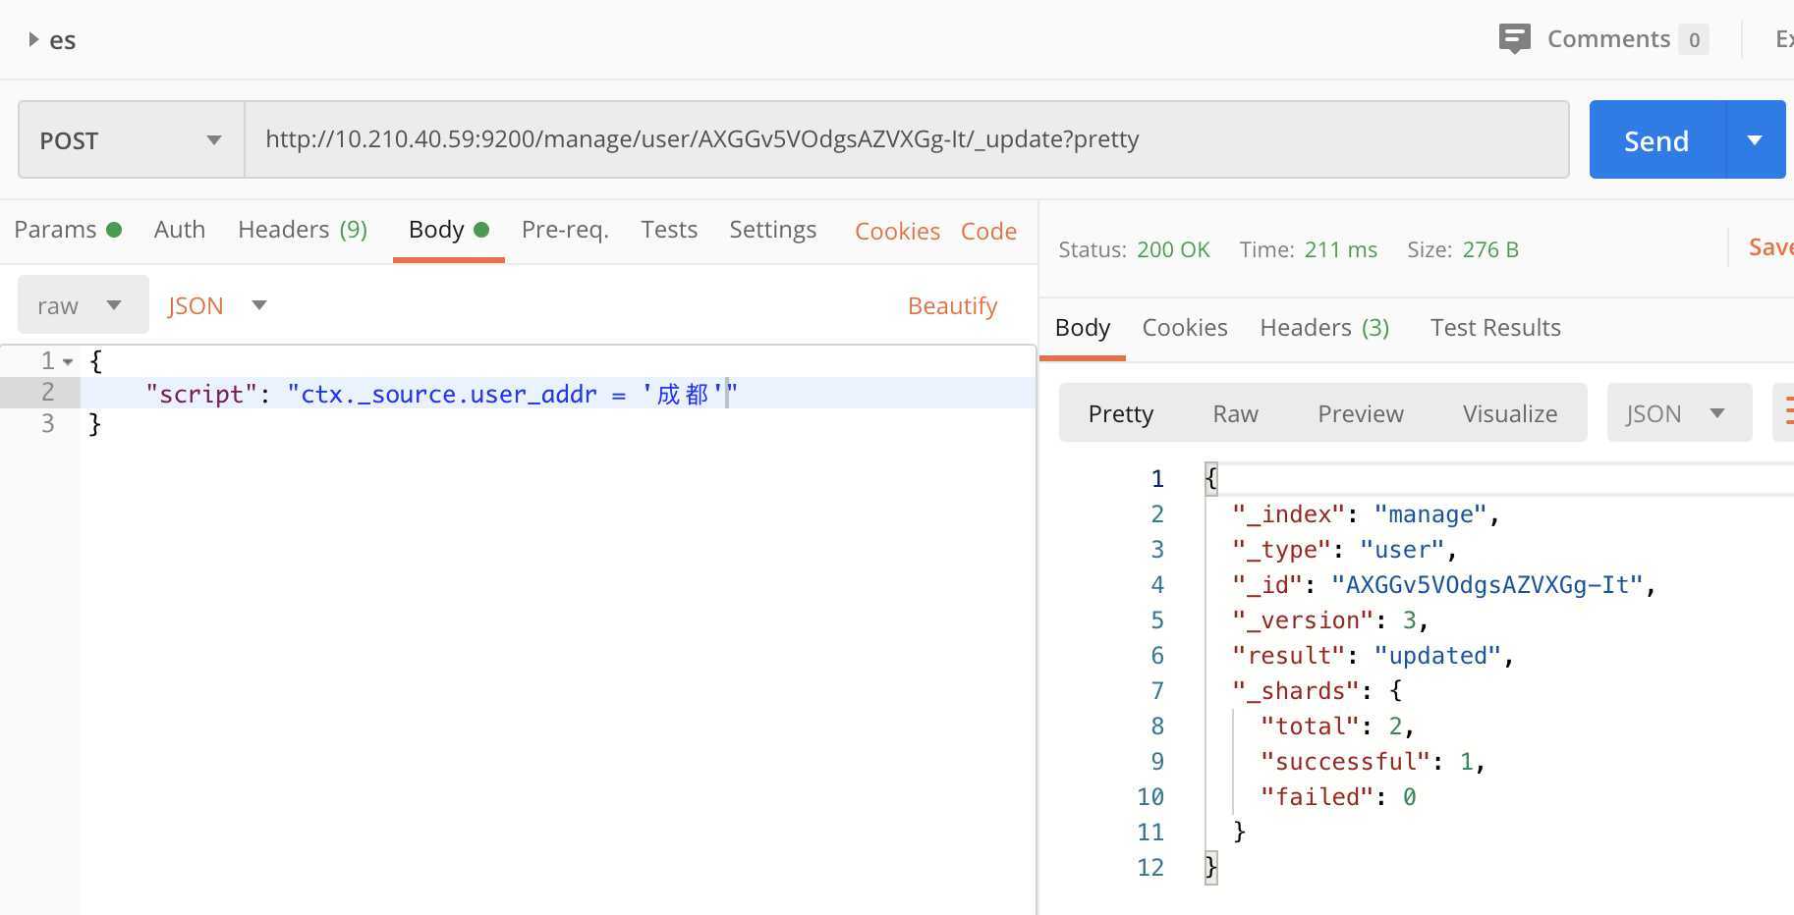Open the Pre-req. tab

coord(565,230)
